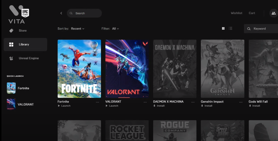
Task: Click DAEMON X MACHINA install arrow icon
Action: point(154,106)
